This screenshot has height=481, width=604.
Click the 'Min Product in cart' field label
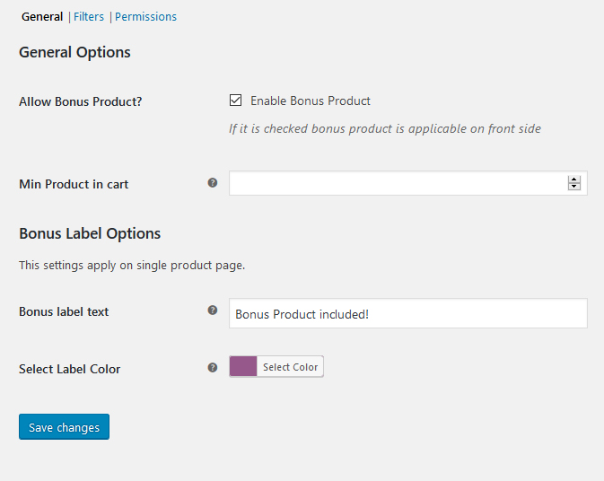tap(74, 185)
